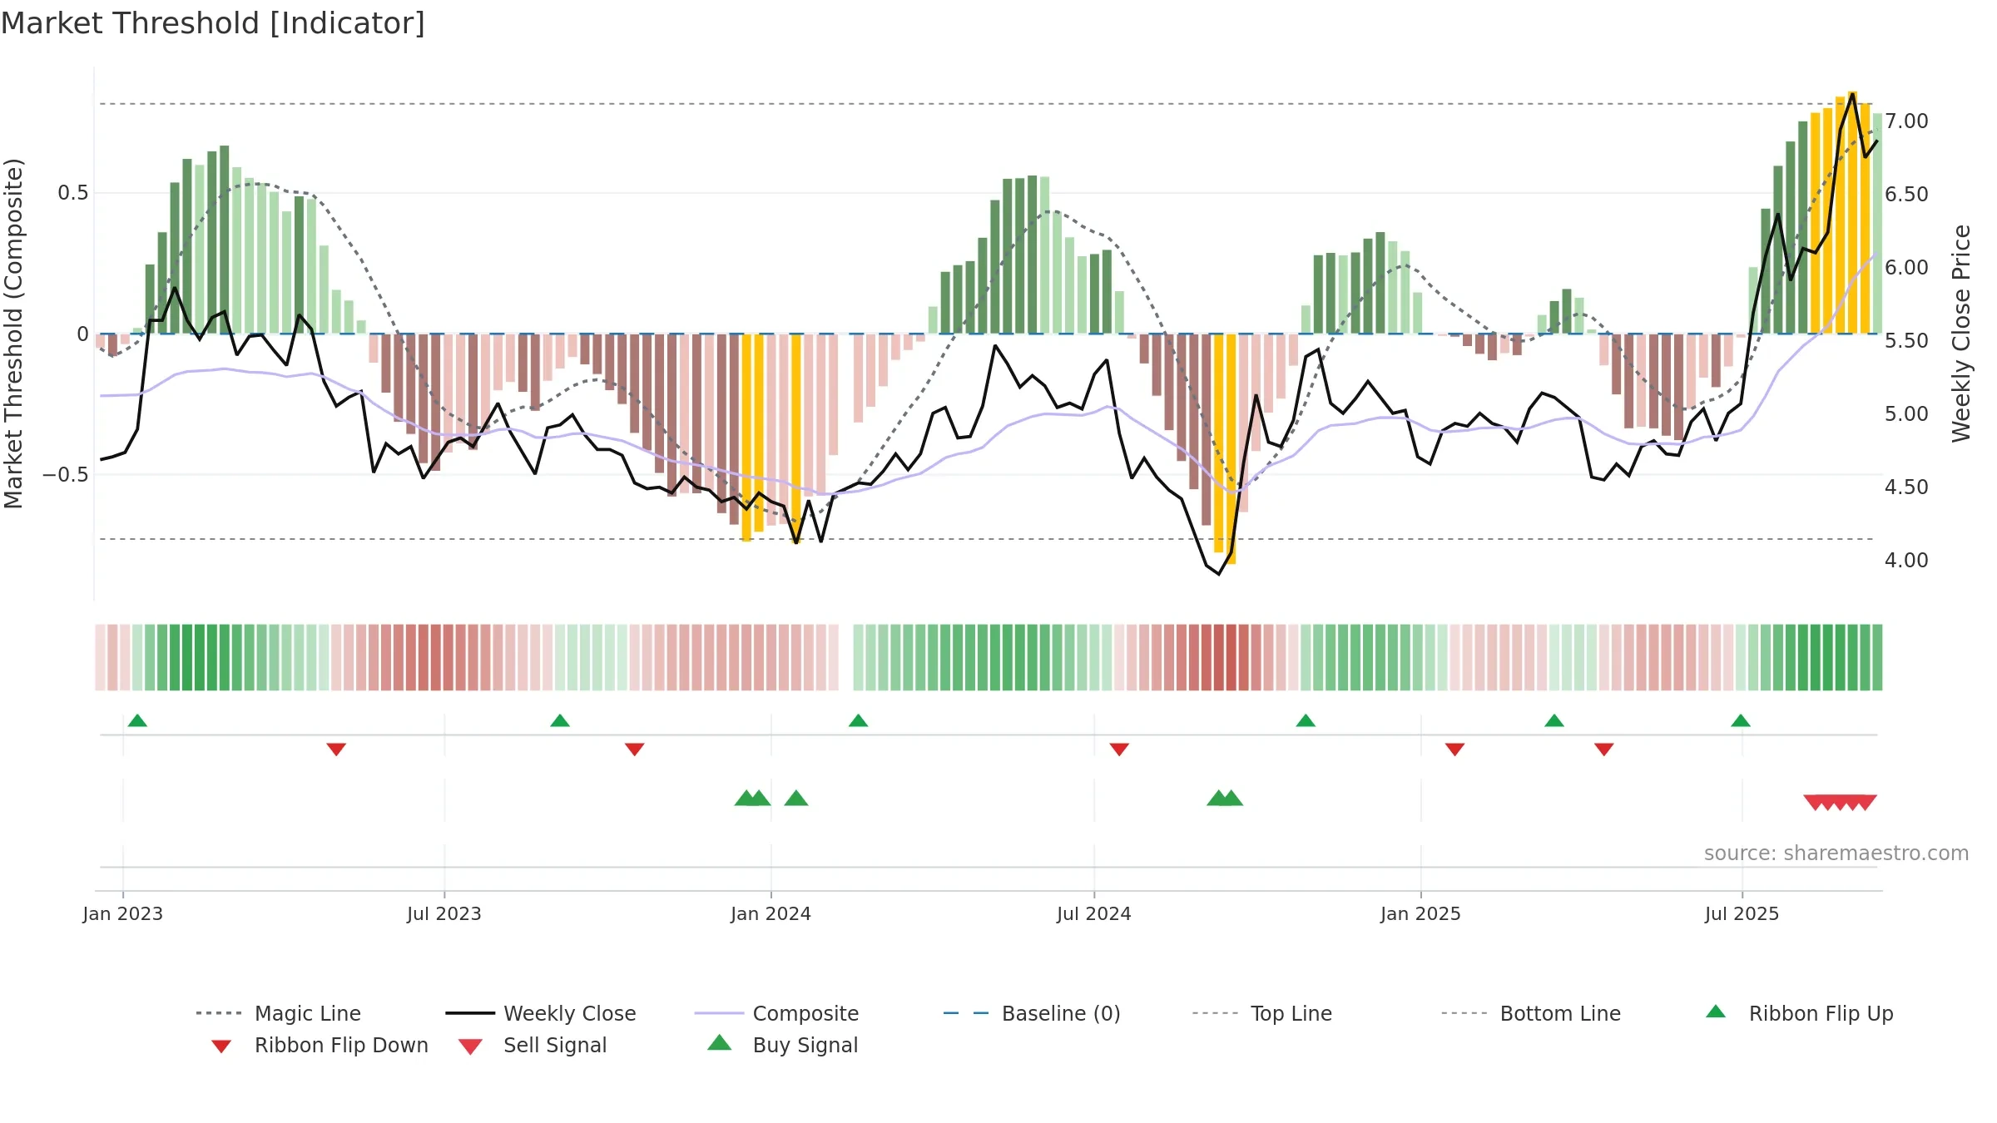1997x1123 pixels.
Task: Click the Jul 2024 axis label
Action: (1094, 914)
